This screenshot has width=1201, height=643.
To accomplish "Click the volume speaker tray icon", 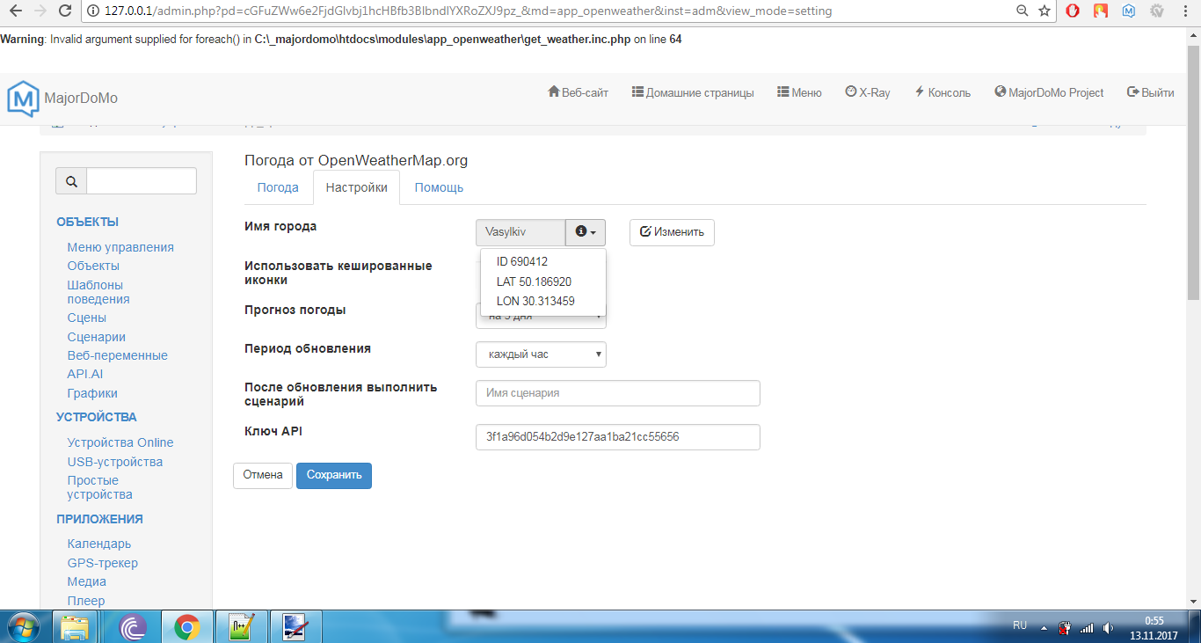I will (x=1109, y=628).
